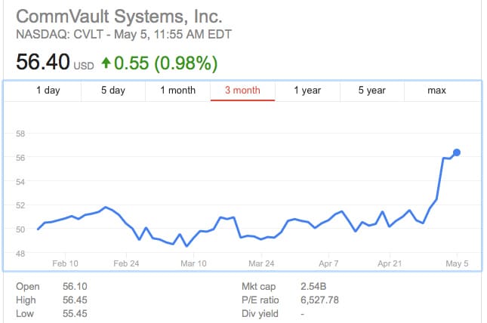Select the 3 month tab
The height and width of the screenshot is (323, 487).
242,91
